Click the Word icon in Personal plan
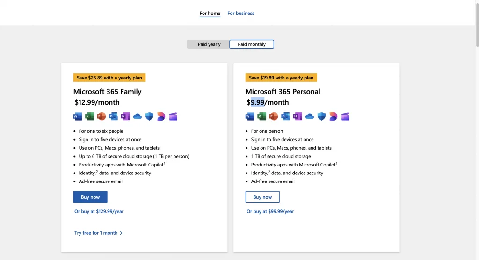 [x=250, y=116]
